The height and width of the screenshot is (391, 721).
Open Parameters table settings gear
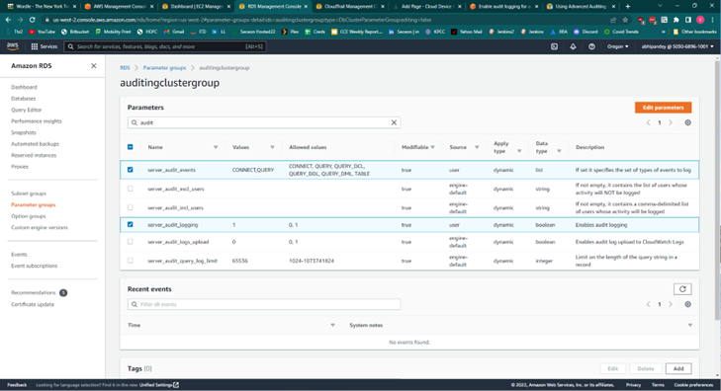tap(688, 122)
